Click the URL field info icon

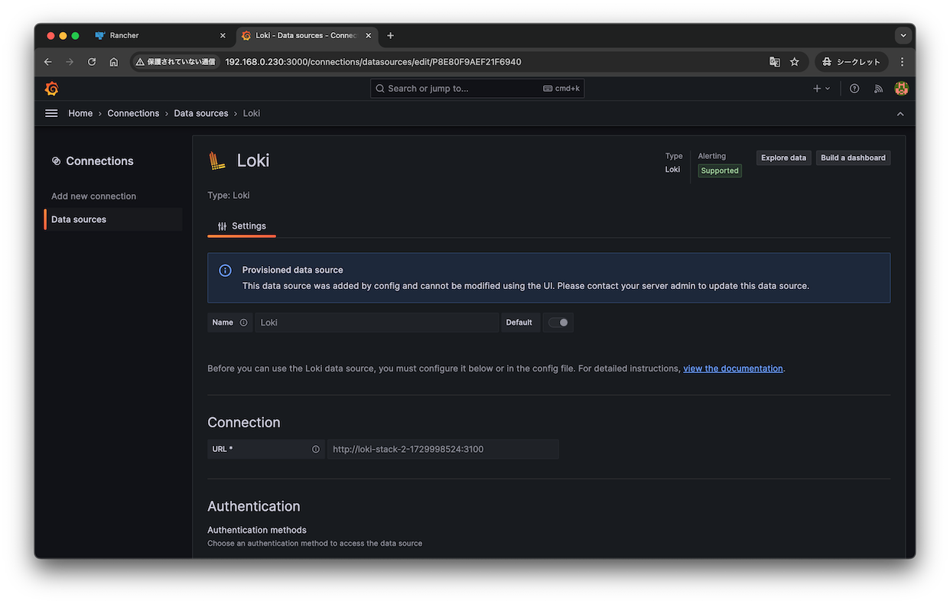[x=315, y=450]
